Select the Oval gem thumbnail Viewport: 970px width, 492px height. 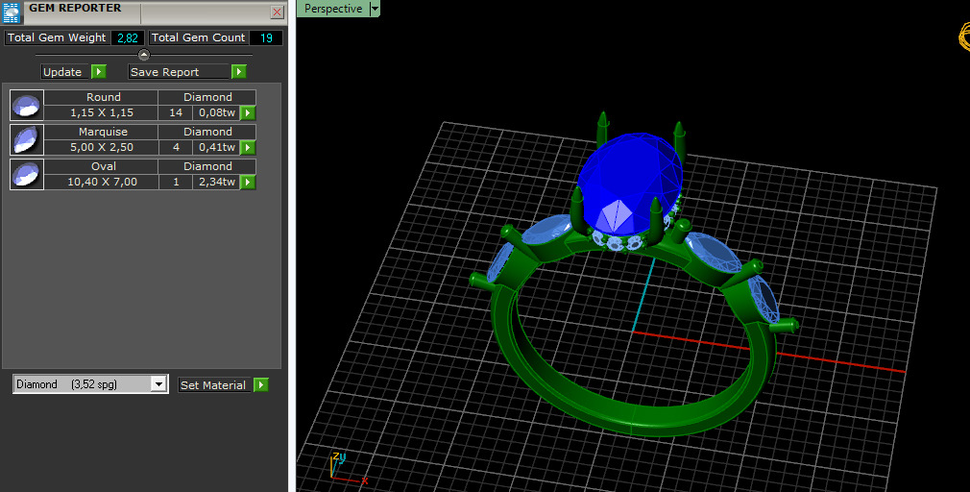(27, 175)
